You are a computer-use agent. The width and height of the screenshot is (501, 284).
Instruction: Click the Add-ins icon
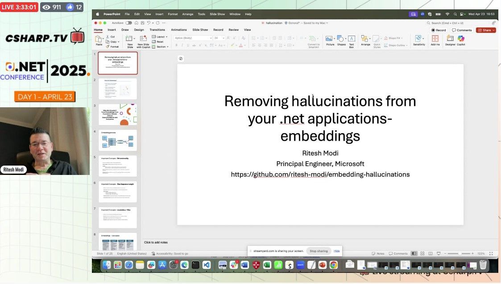(435, 39)
